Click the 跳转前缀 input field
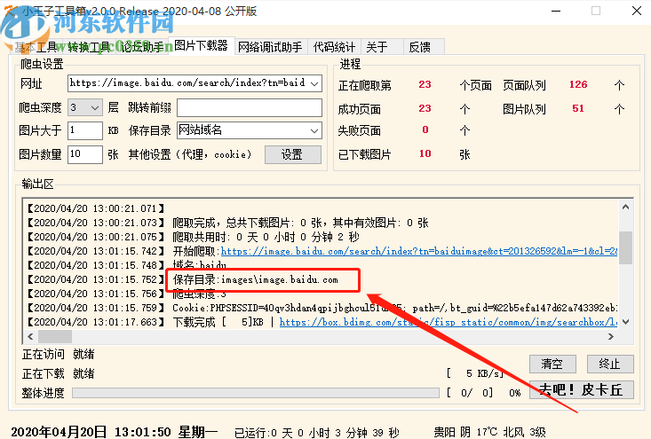The image size is (651, 439). (250, 108)
